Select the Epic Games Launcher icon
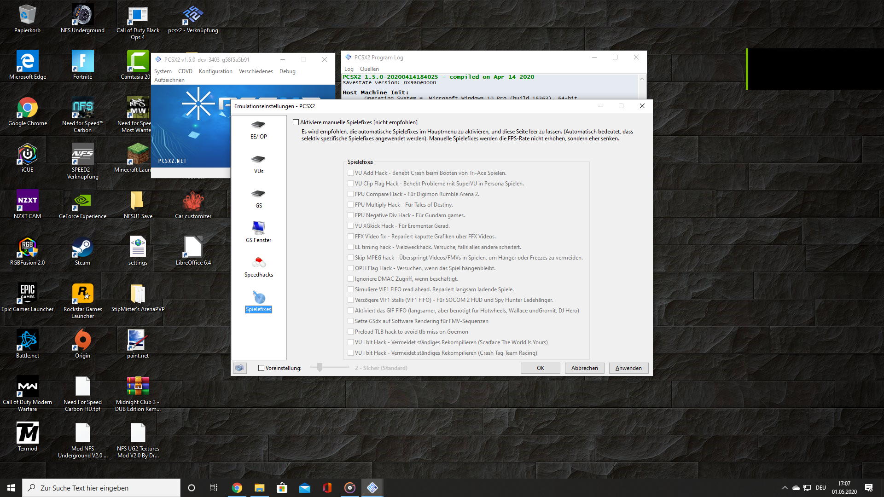 click(x=27, y=298)
